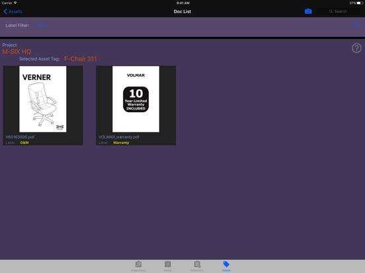Tap the help question mark icon
This screenshot has height=273, width=365.
click(x=356, y=48)
